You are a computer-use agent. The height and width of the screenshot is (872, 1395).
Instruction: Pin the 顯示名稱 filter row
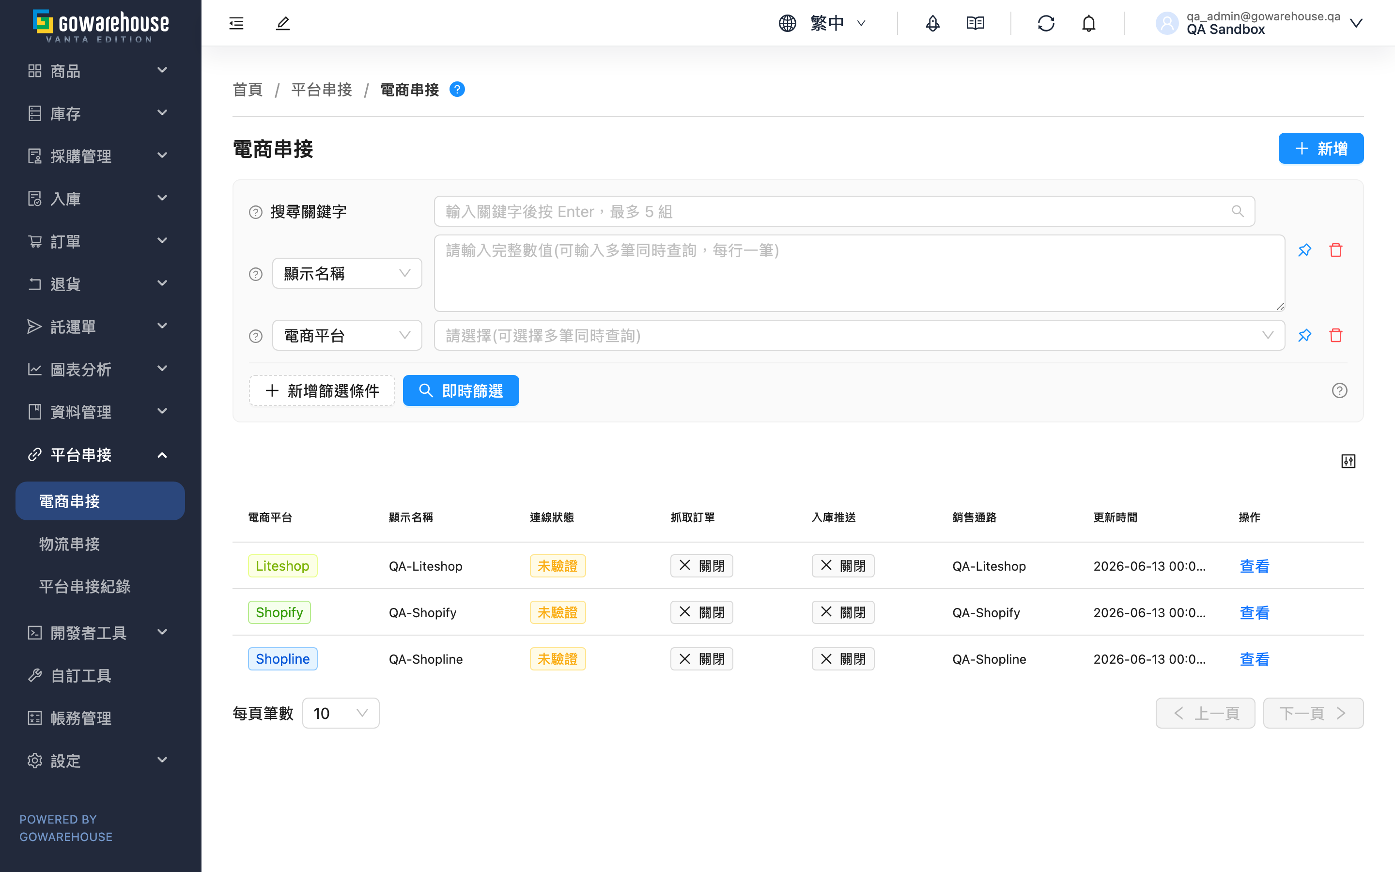pos(1304,250)
